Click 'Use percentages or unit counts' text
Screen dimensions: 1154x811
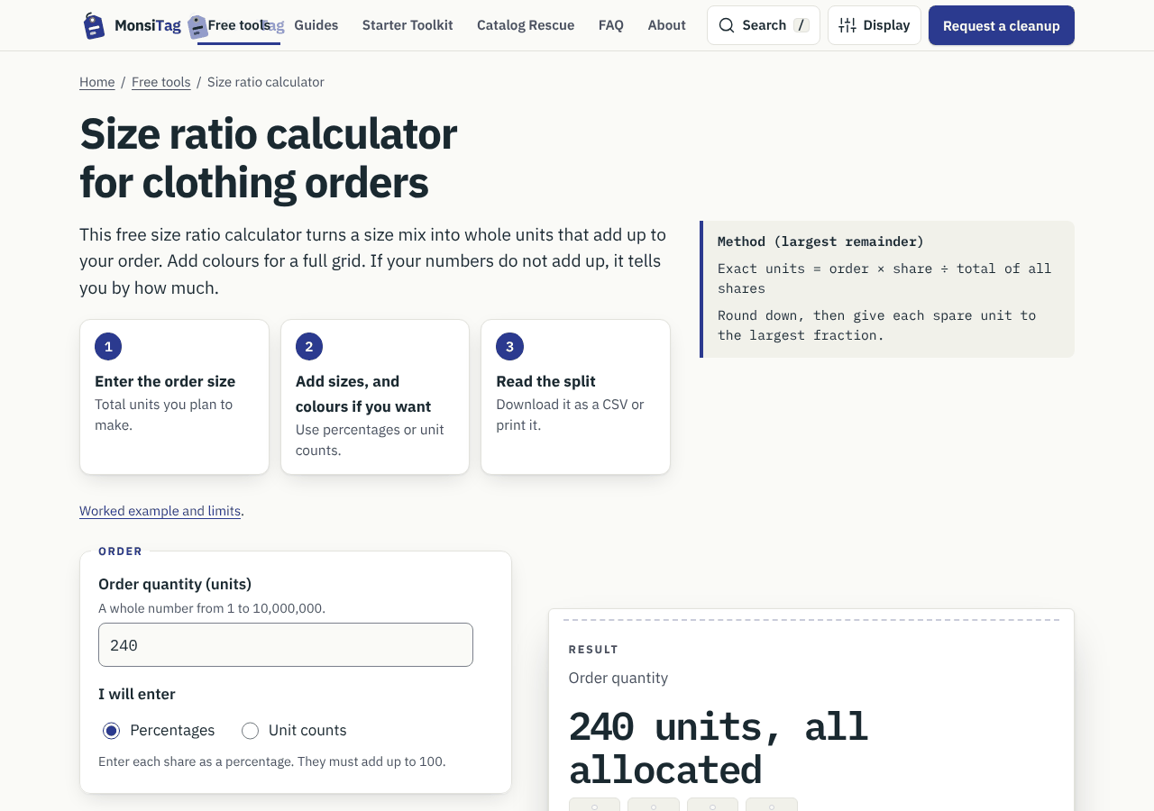[x=370, y=440]
